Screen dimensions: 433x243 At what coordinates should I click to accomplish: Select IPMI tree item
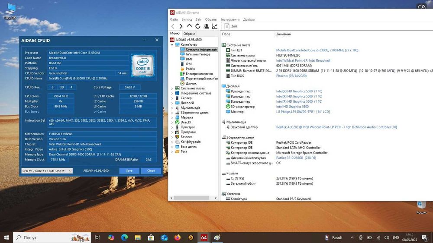pyautogui.click(x=189, y=64)
